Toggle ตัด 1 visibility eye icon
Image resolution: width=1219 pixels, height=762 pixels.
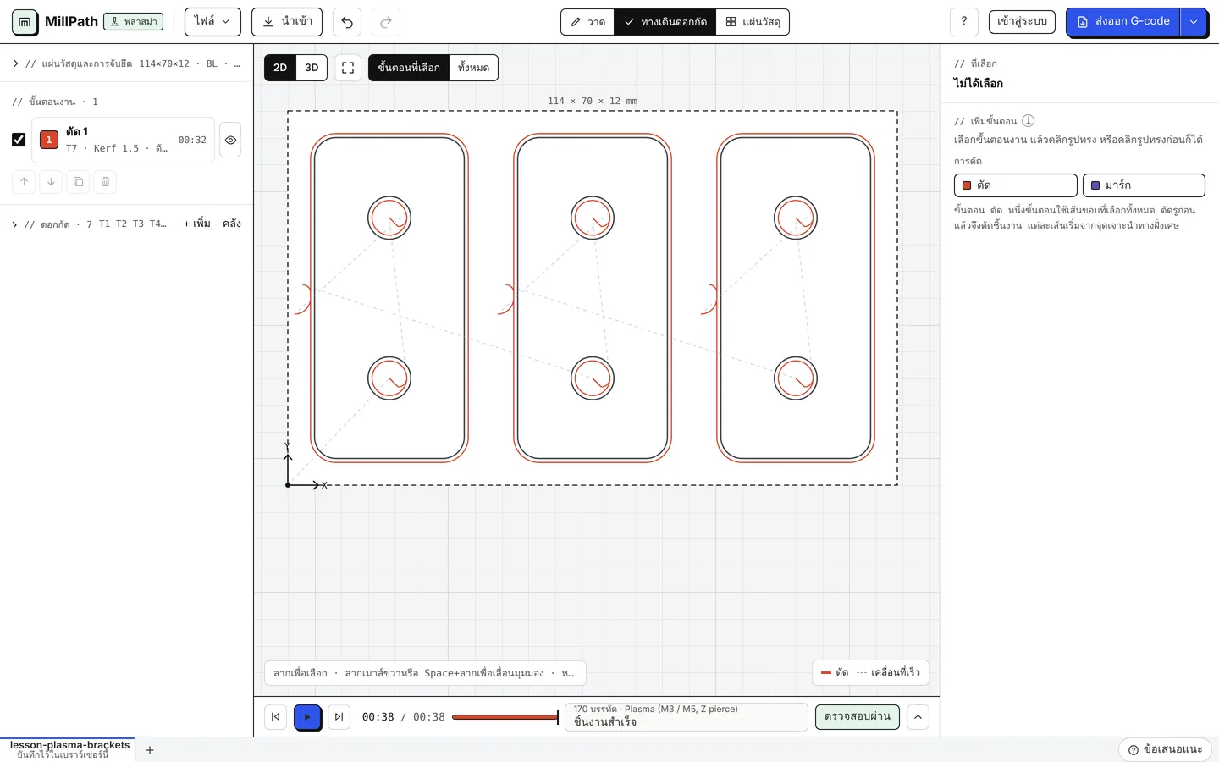coord(230,140)
